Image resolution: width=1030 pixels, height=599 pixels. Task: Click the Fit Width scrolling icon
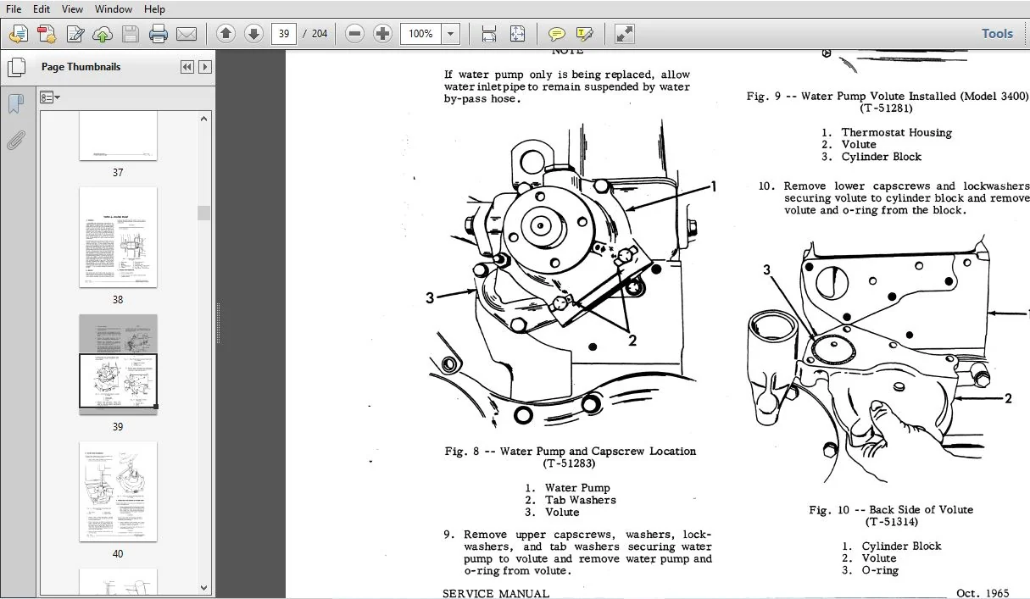489,34
